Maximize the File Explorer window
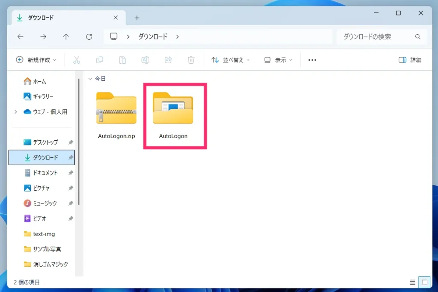Viewport: 438px width, 292px height. (x=398, y=13)
